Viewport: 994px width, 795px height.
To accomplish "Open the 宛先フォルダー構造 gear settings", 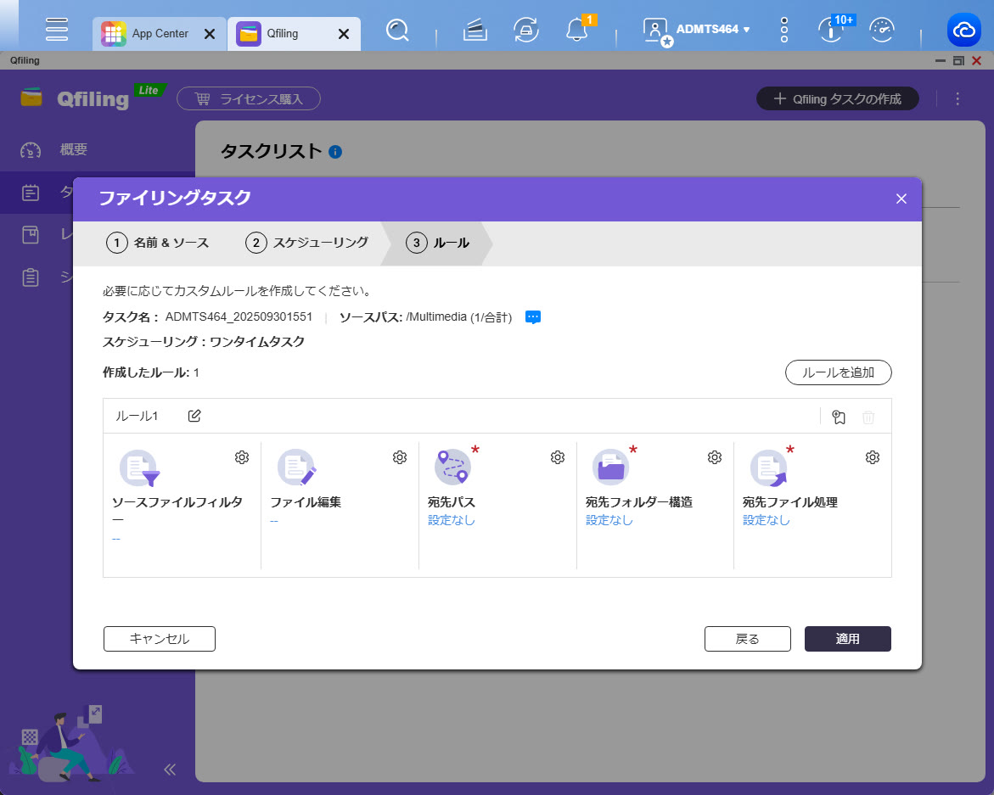I will coord(715,457).
